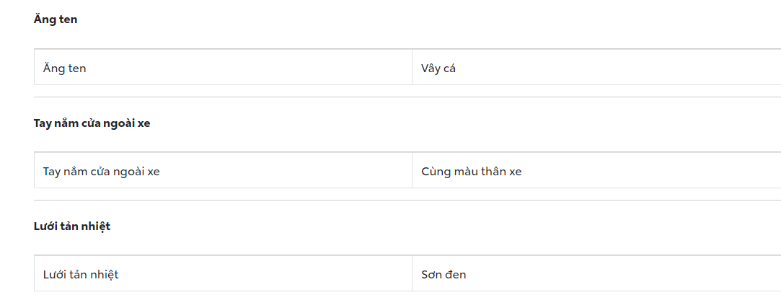
Task: Click the bold "Ăng ten" section heading
Action: (56, 19)
